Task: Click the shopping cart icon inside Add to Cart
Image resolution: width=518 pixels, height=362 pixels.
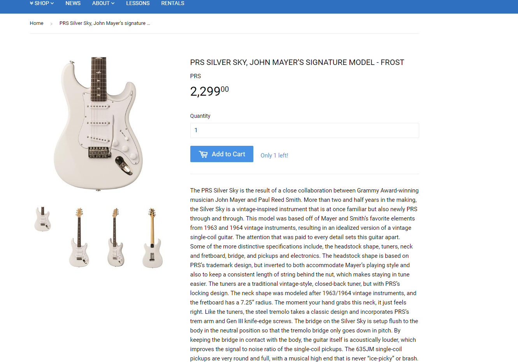Action: click(x=204, y=154)
